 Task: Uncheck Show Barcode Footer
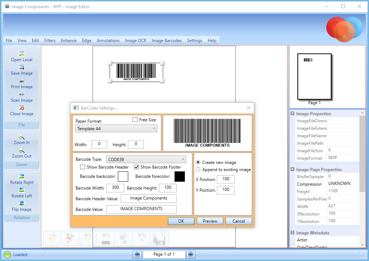coord(136,167)
